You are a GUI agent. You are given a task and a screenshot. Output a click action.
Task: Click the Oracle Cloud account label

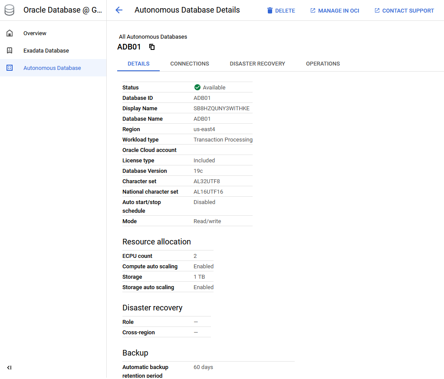[149, 150]
